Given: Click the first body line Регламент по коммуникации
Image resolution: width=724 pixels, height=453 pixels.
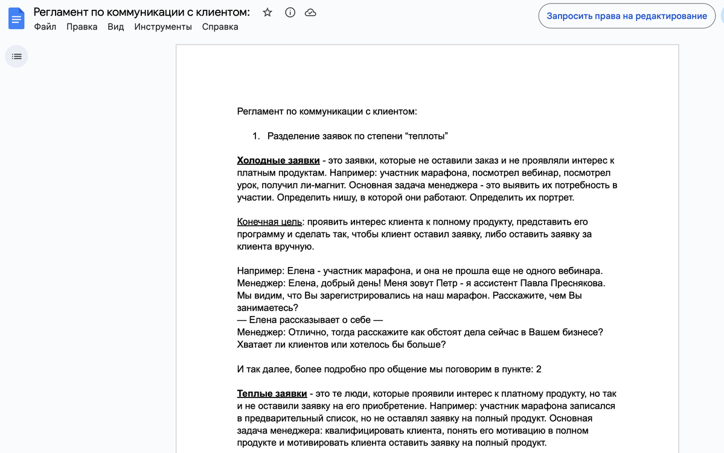Looking at the screenshot, I should 327,111.
